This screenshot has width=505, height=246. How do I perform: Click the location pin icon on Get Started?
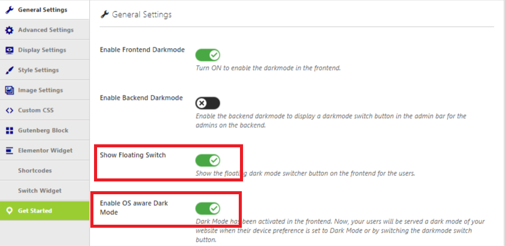click(x=9, y=211)
